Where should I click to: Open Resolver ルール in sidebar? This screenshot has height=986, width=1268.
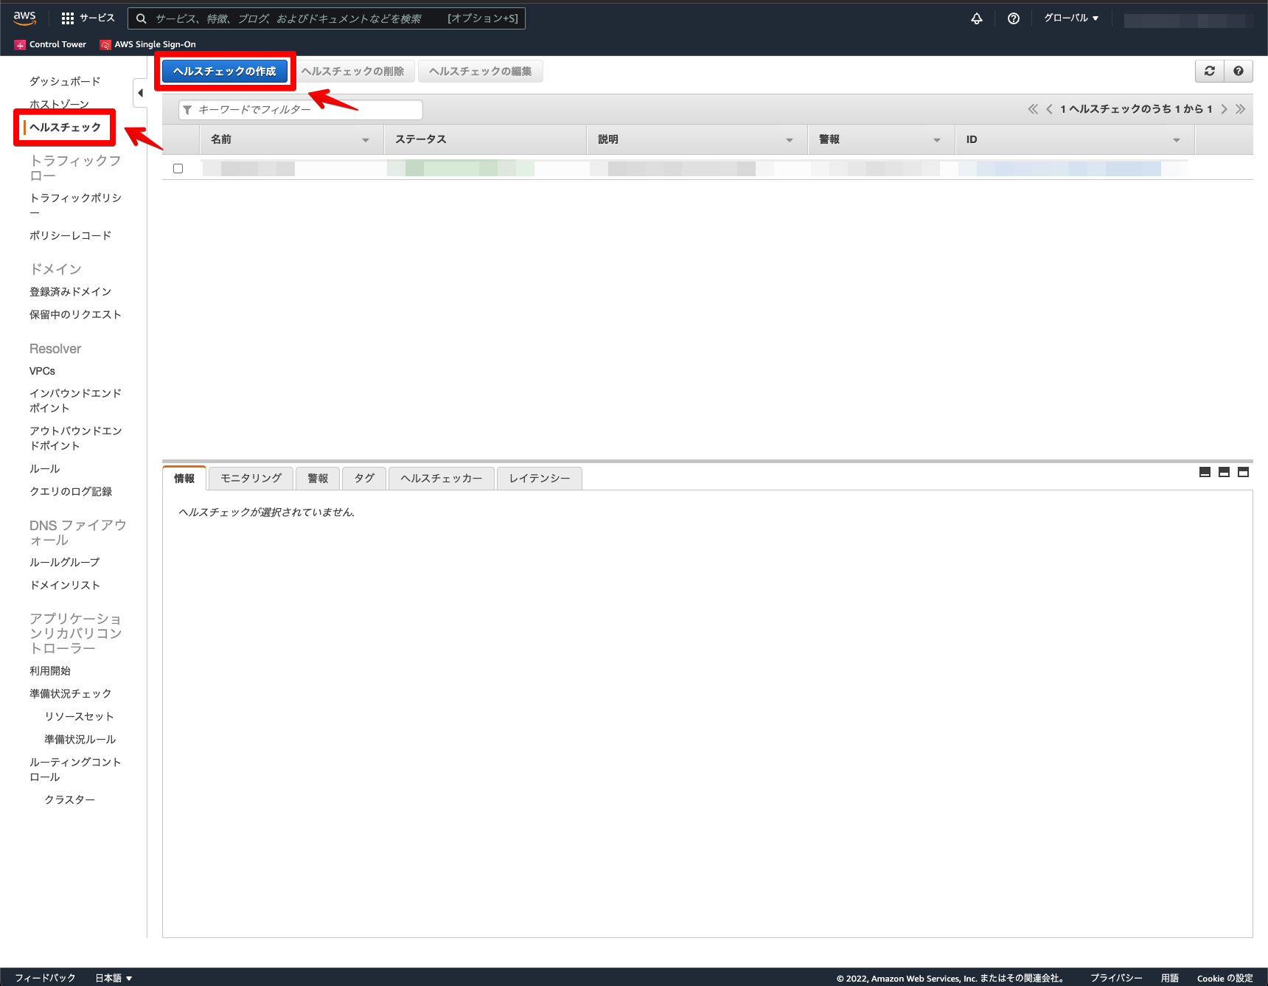[44, 468]
